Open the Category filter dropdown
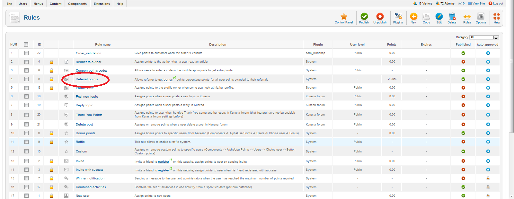514x199 pixels. point(484,37)
